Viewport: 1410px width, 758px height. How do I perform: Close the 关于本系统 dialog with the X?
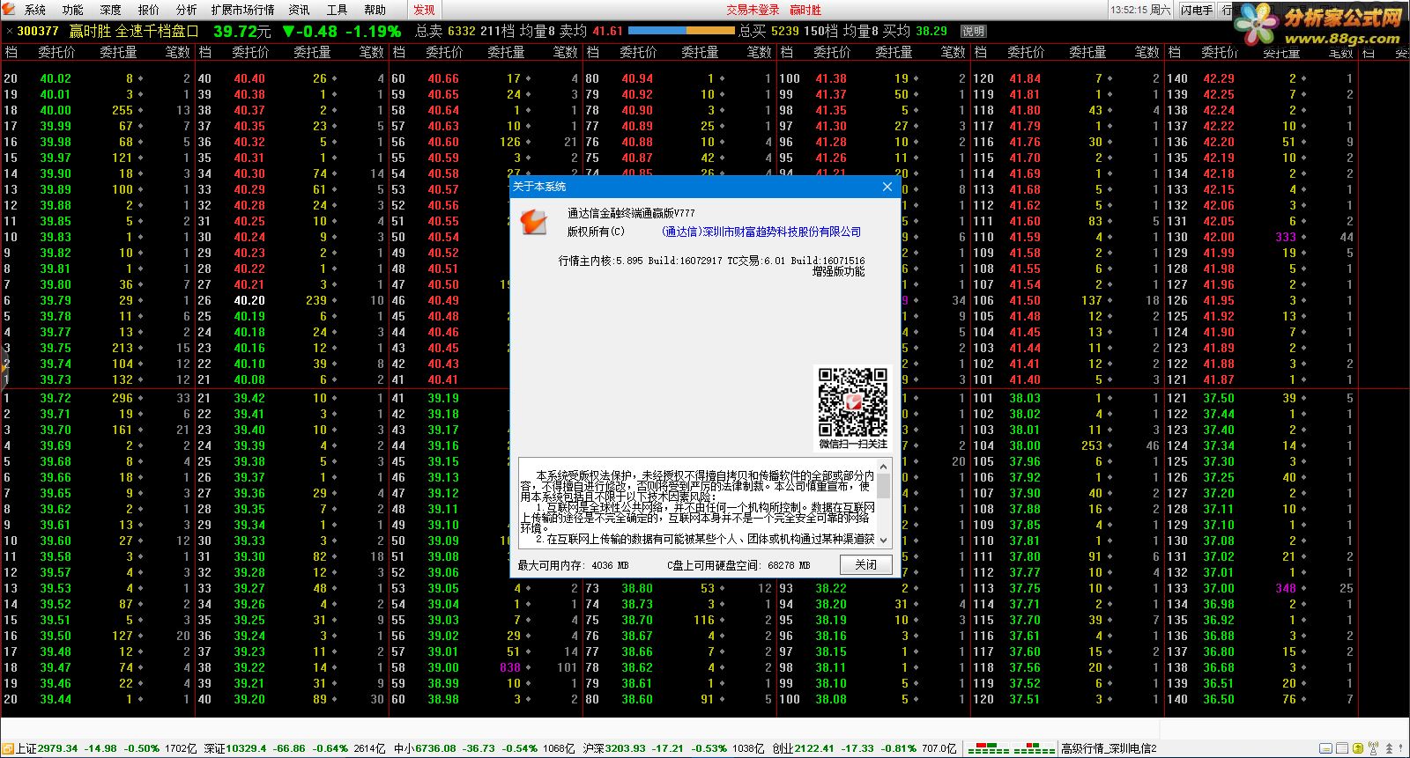(887, 187)
